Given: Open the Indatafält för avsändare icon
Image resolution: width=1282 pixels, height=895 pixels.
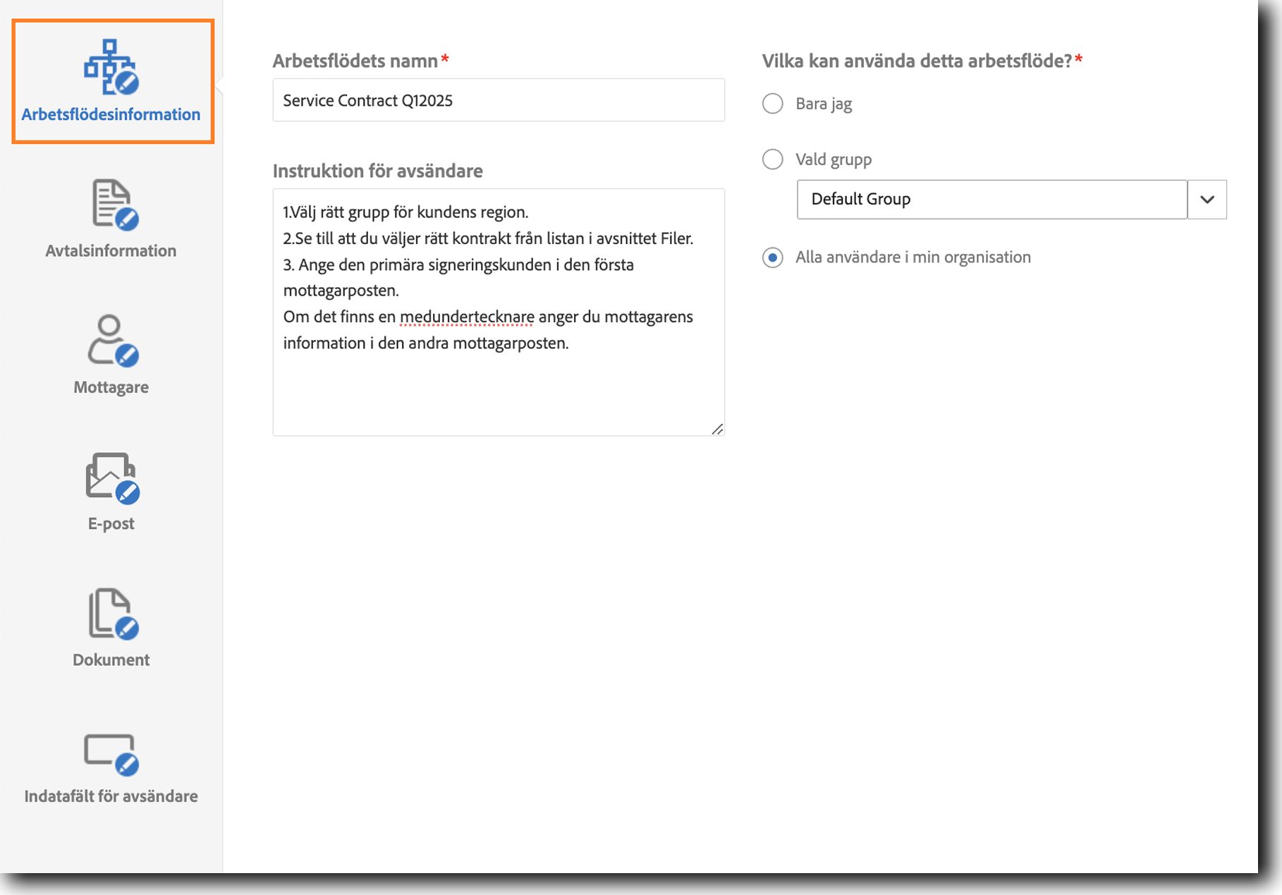Looking at the screenshot, I should [x=111, y=754].
